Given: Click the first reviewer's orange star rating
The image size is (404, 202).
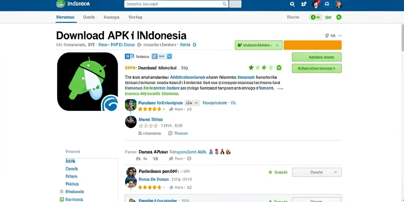Looking at the screenshot, I should (x=150, y=109).
